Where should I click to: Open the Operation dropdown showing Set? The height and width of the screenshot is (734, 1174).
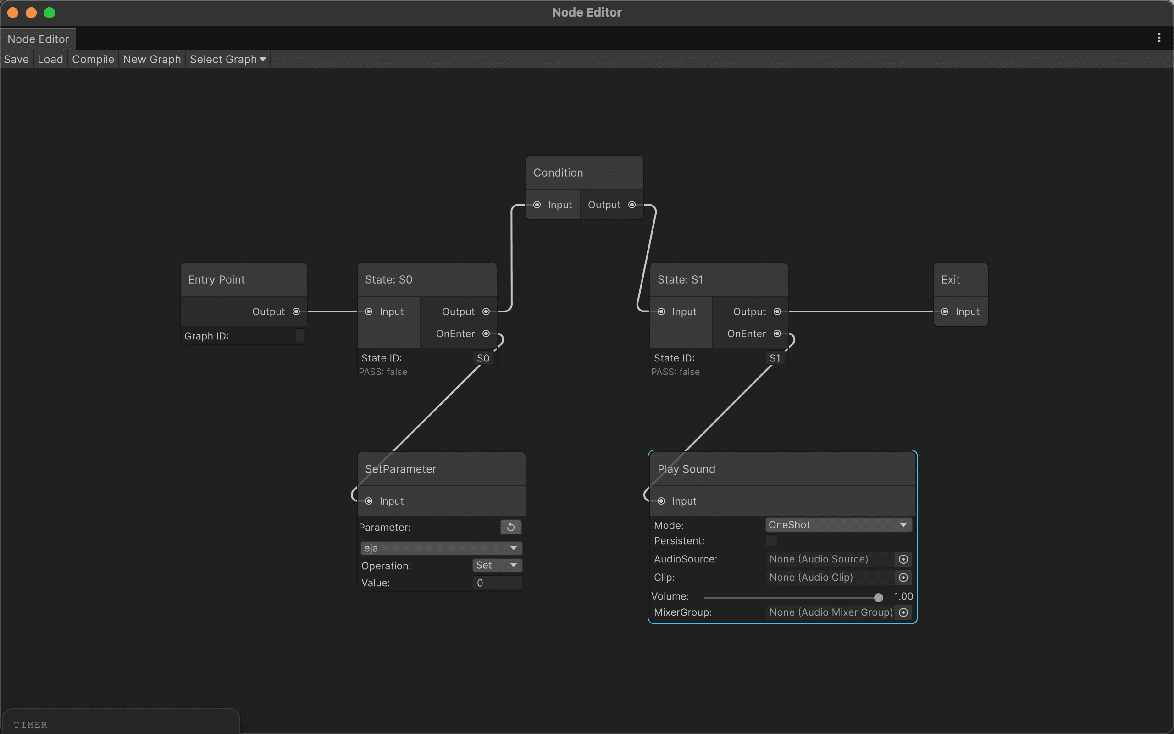pos(497,565)
